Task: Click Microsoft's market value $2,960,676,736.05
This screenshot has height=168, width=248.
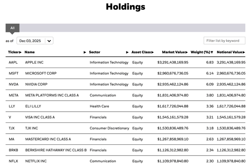Action: click(x=173, y=73)
